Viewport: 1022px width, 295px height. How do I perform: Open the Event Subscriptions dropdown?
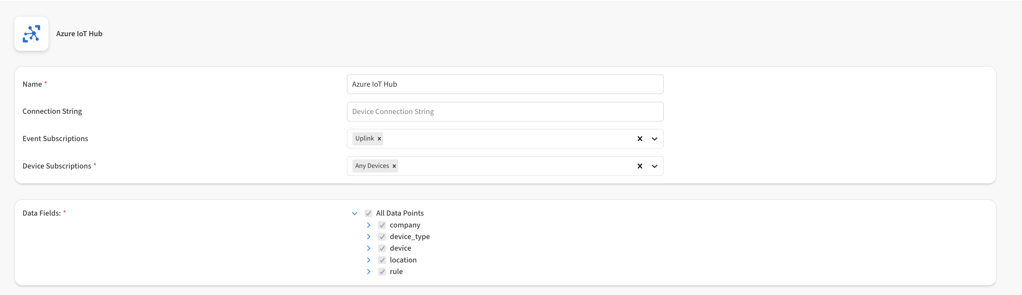click(654, 139)
